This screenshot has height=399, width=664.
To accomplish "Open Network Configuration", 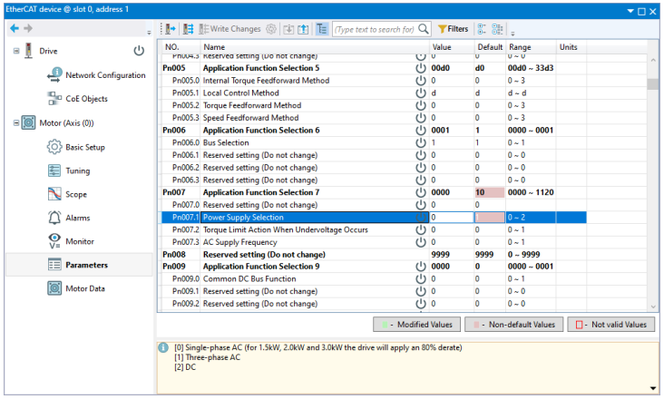I will 105,75.
